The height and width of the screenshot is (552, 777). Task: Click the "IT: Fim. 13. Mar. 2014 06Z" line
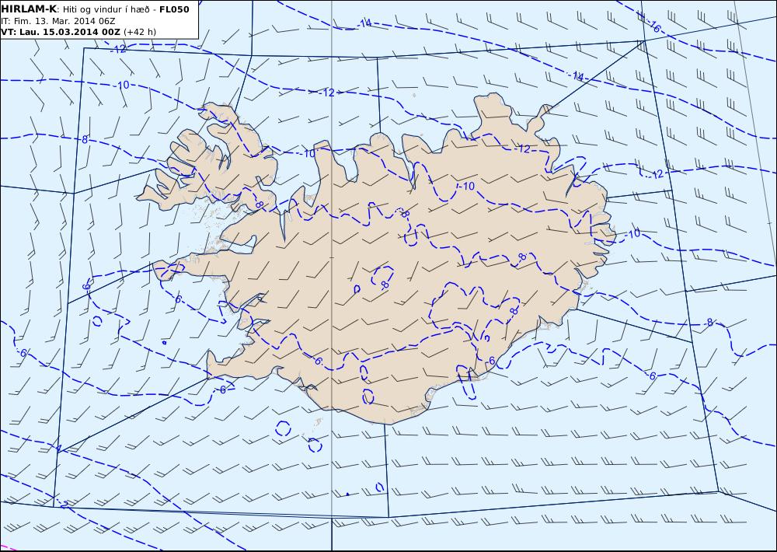coord(58,21)
